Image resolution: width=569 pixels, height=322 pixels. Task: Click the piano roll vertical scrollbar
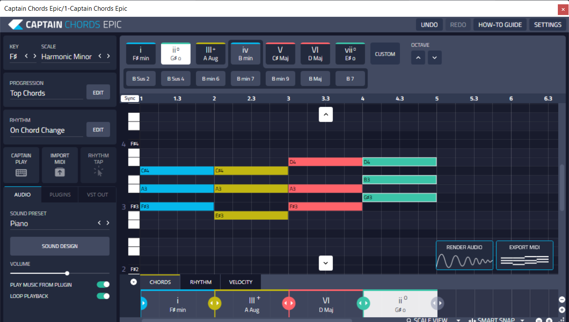coord(562,188)
